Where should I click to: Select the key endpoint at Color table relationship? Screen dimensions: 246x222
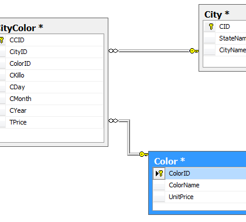pyautogui.click(x=143, y=154)
